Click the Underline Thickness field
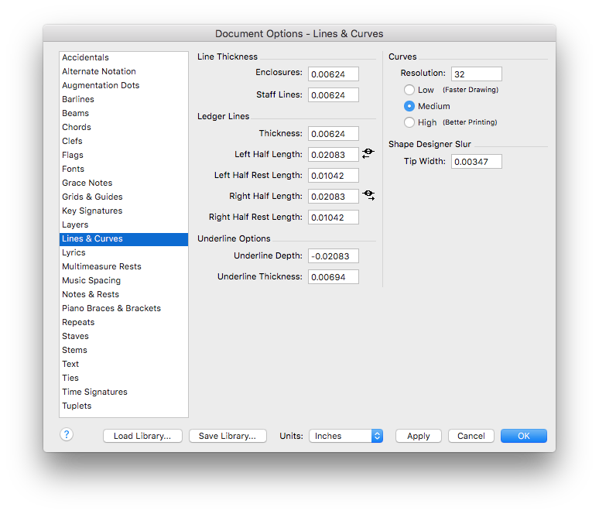The image size is (599, 514). pyautogui.click(x=334, y=277)
